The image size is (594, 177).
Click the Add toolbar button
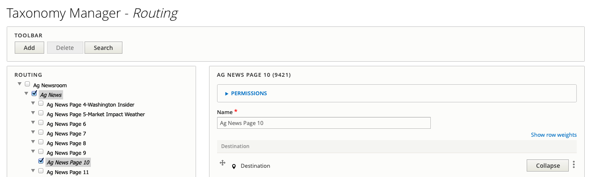click(x=29, y=48)
